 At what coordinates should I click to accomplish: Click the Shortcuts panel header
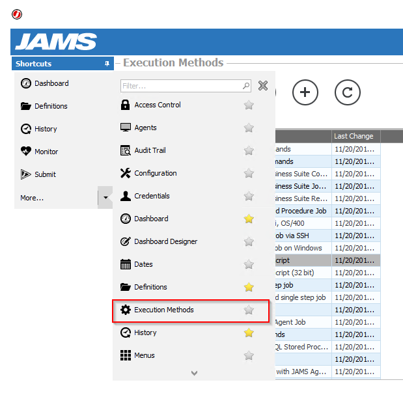pyautogui.click(x=63, y=64)
